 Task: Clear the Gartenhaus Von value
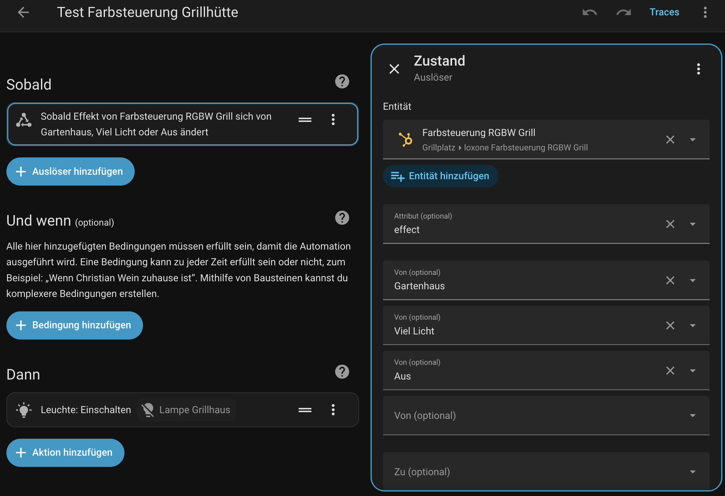[670, 280]
